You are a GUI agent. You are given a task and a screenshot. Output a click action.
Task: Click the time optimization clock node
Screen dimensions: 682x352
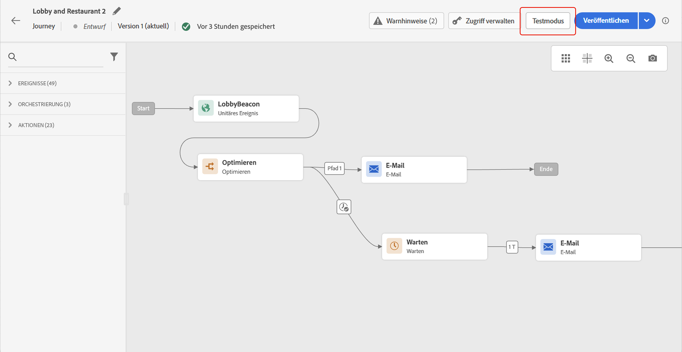click(344, 207)
